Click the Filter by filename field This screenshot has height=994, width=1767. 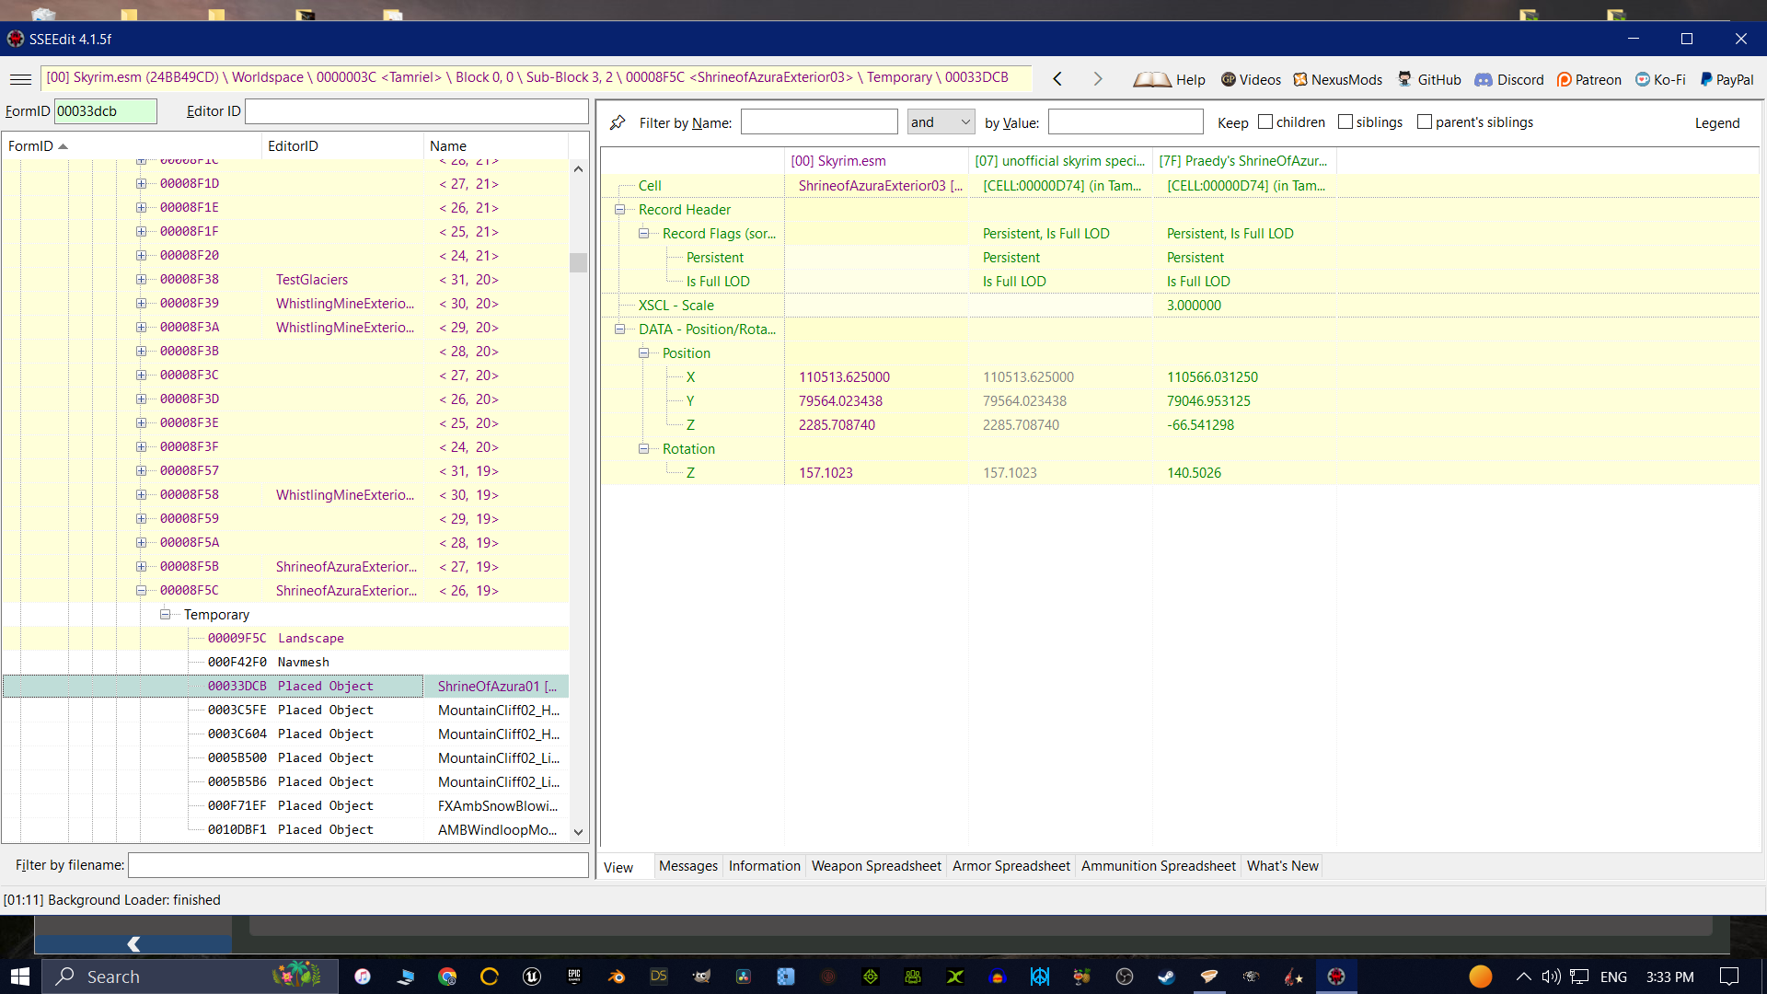[x=357, y=865]
